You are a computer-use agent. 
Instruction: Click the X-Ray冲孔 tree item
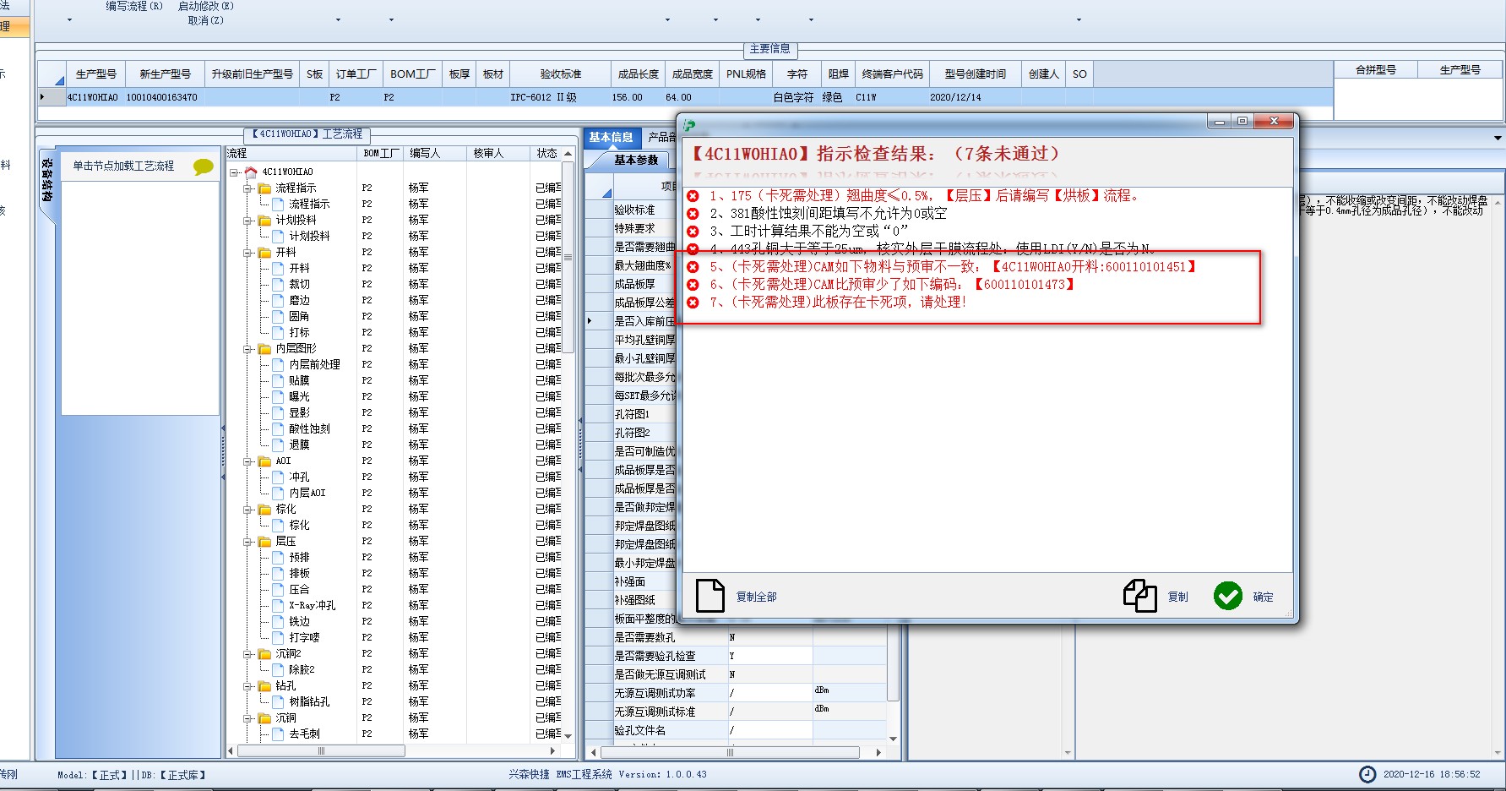(312, 605)
